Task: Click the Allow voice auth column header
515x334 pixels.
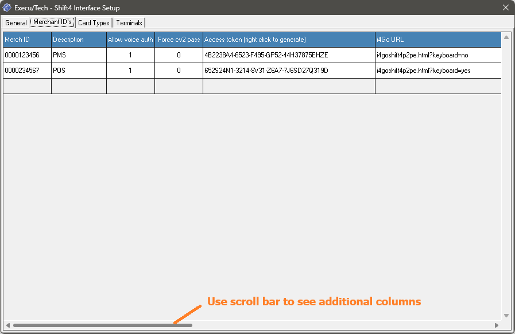Action: tap(130, 40)
